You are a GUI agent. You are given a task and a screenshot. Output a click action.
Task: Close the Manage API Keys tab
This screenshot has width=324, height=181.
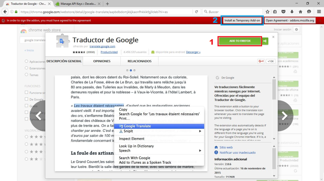[x=99, y=4]
